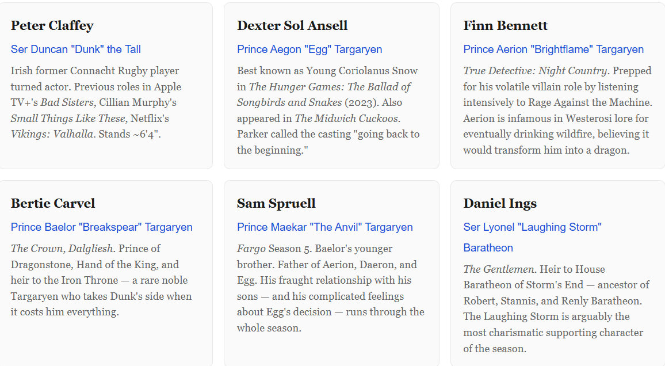Open the Prince Baelor "Breakspear" Targaryen link
This screenshot has width=665, height=366.
(101, 227)
